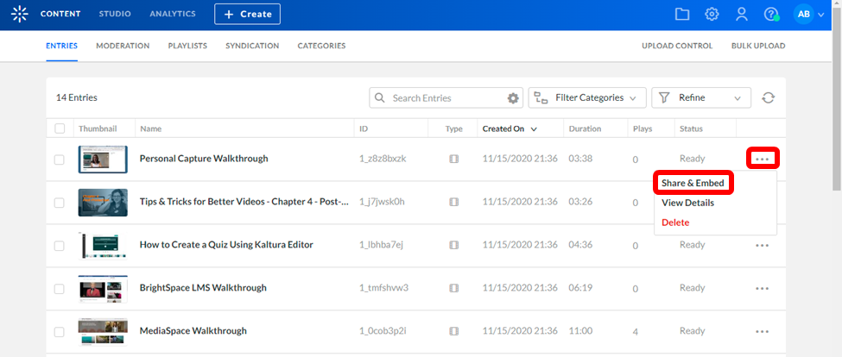This screenshot has height=357, width=842.
Task: Open more actions for BrightSpace LMS Walkthrough
Action: (762, 288)
